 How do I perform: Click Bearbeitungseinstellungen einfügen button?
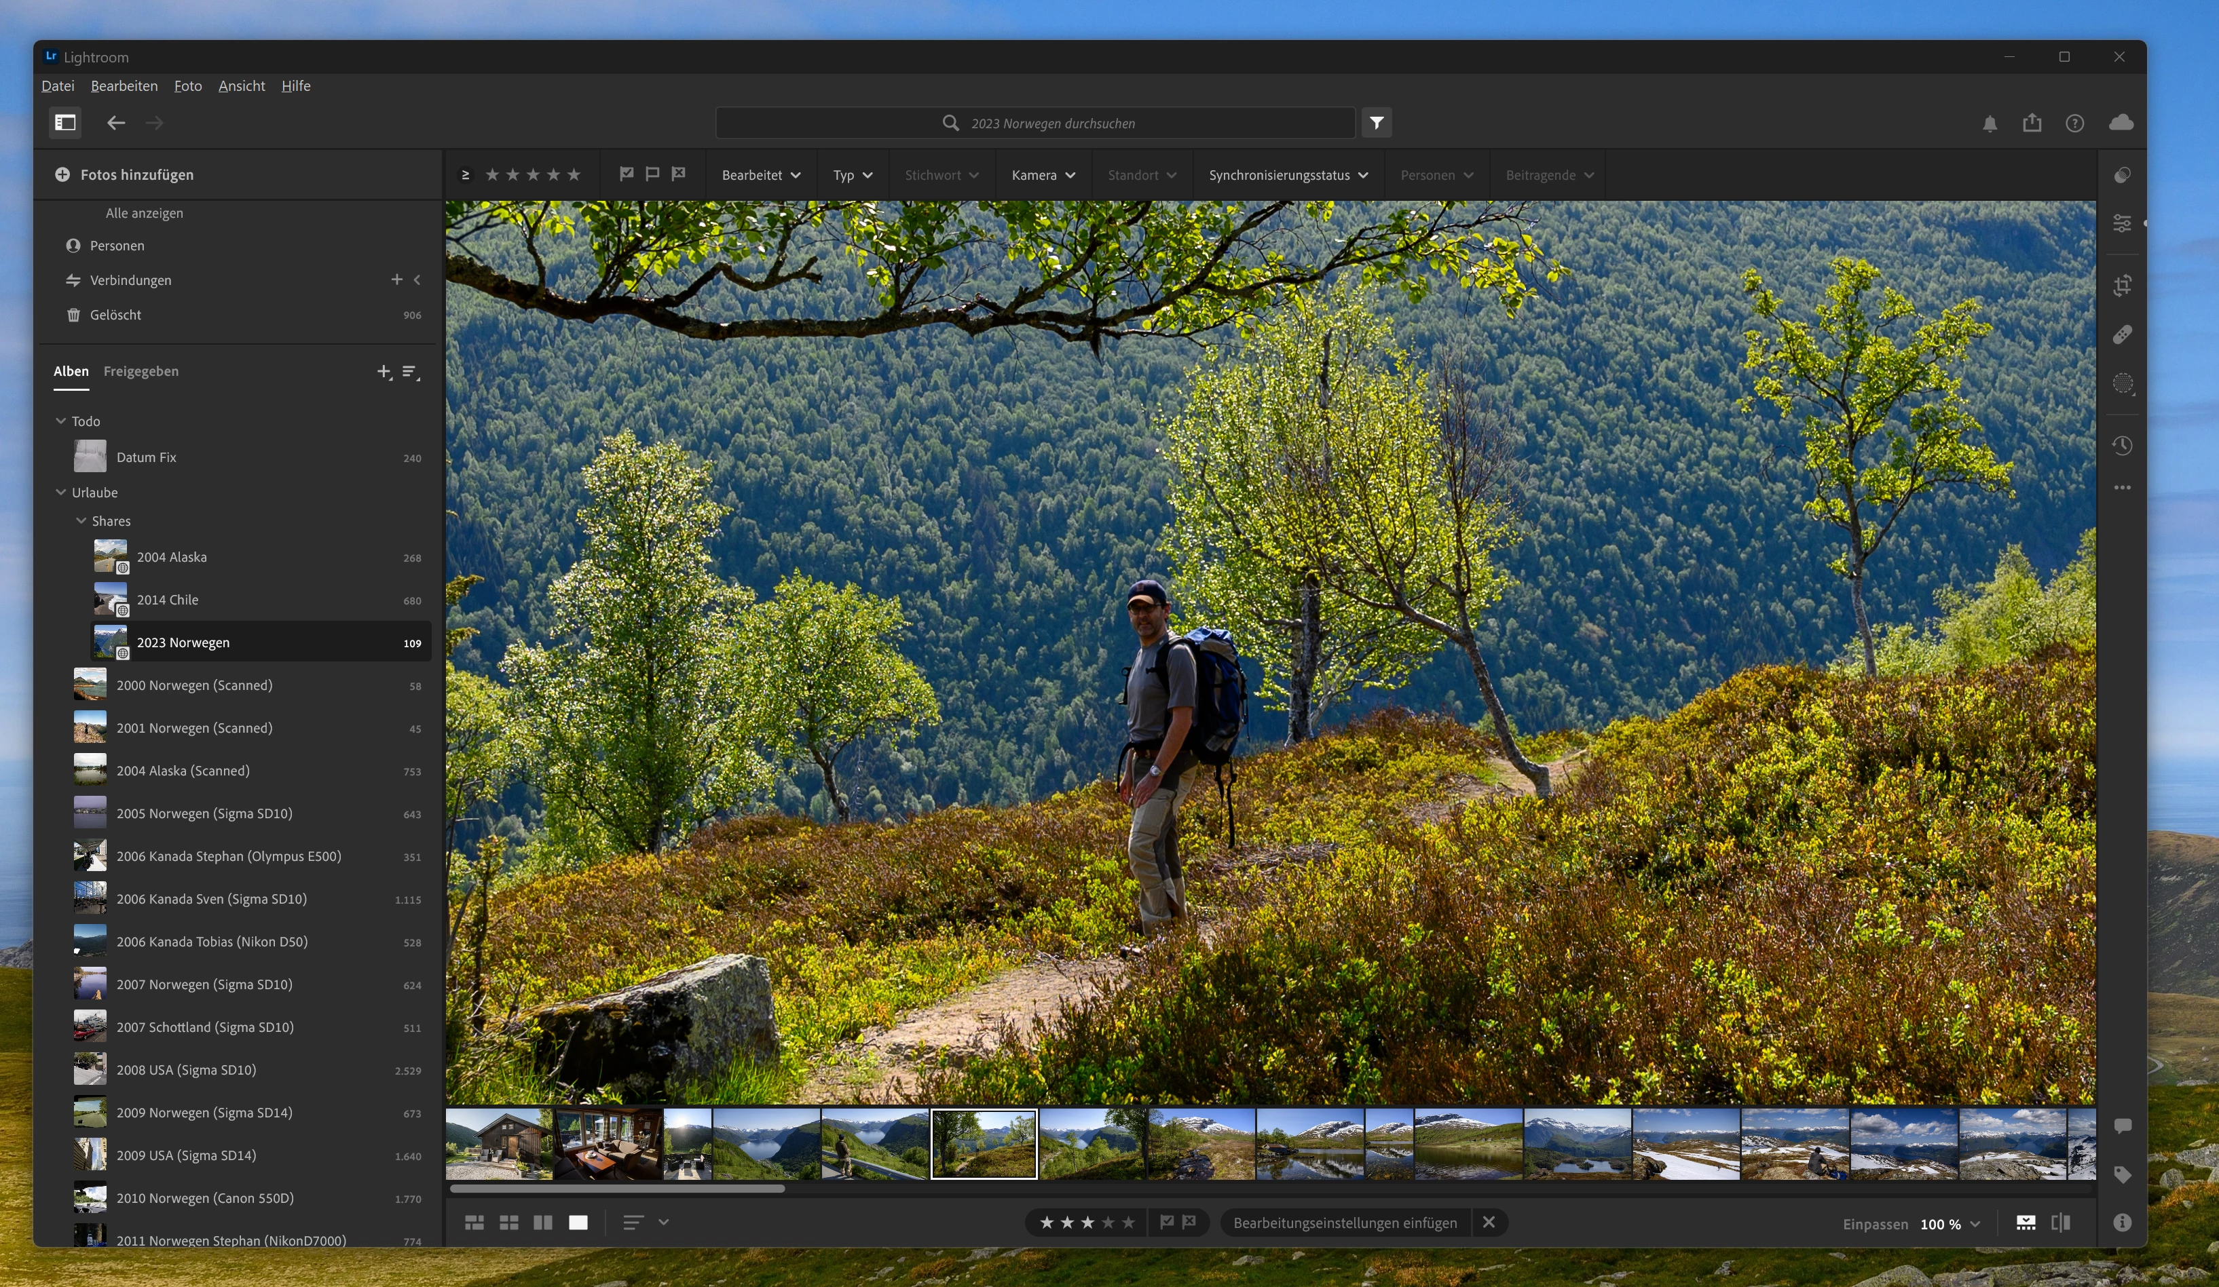click(x=1344, y=1223)
